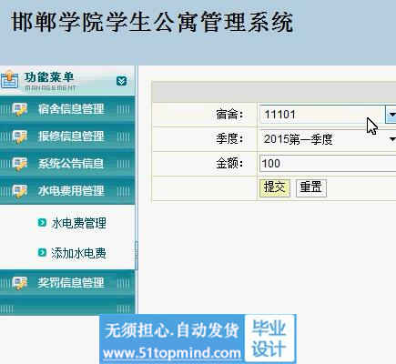Click the 功能菜单 header icon

click(9, 79)
